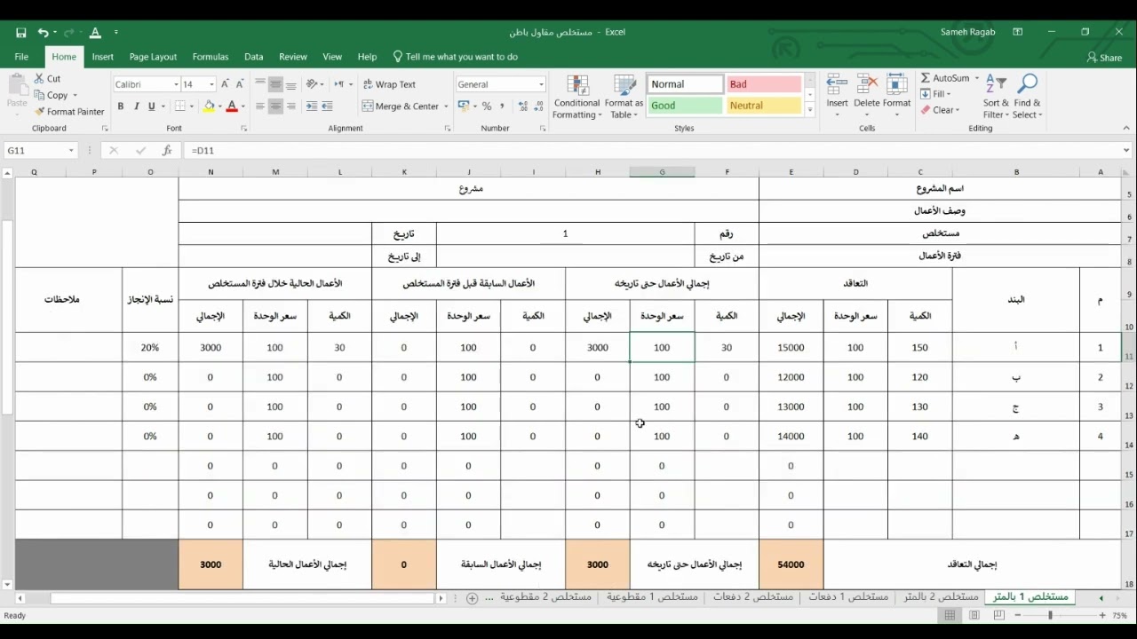Apply middle vertical alignment
The height and width of the screenshot is (639, 1137).
point(275,84)
